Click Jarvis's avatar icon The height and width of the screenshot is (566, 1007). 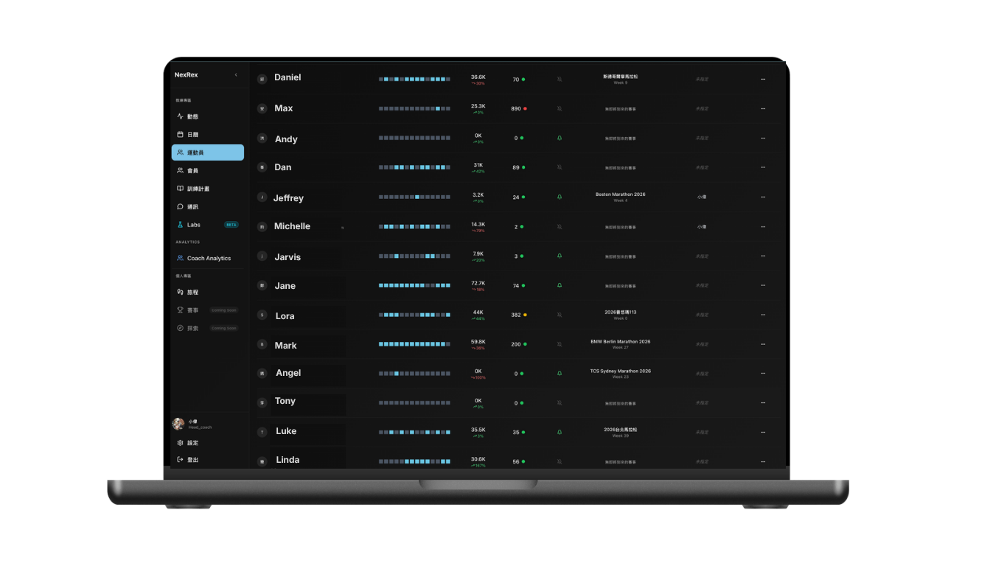[262, 256]
